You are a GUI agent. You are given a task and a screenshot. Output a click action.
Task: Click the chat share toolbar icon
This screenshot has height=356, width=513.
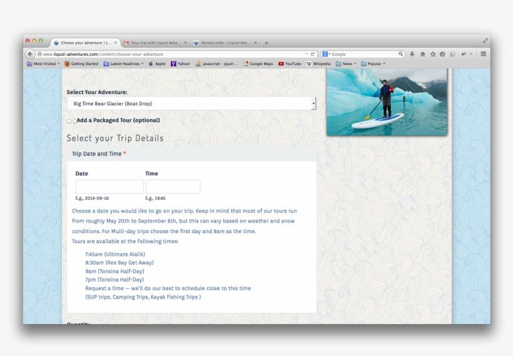(464, 54)
